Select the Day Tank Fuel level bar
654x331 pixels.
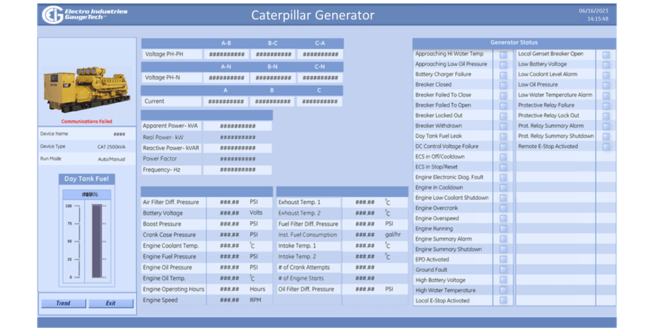click(96, 241)
